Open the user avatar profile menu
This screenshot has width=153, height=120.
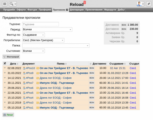(140, 4)
